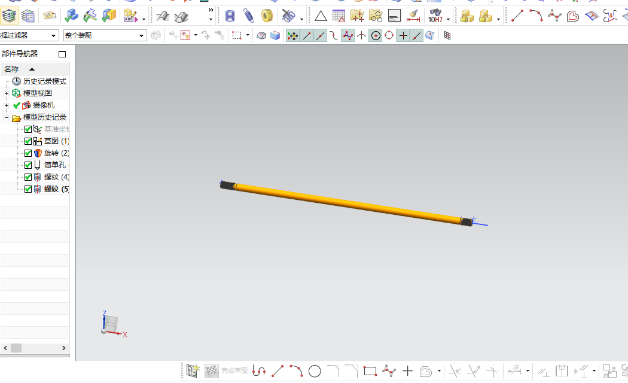This screenshot has width=628, height=383.
Task: Click the XYZ view triad cube
Action: tap(111, 324)
